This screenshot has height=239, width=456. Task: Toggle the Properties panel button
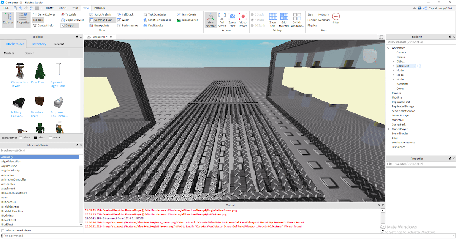pos(23,19)
